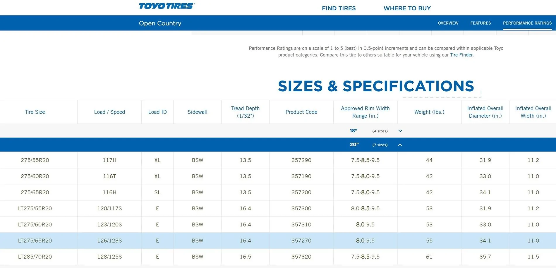Click the Inflated Overall Width header
The width and height of the screenshot is (556, 268).
point(533,112)
